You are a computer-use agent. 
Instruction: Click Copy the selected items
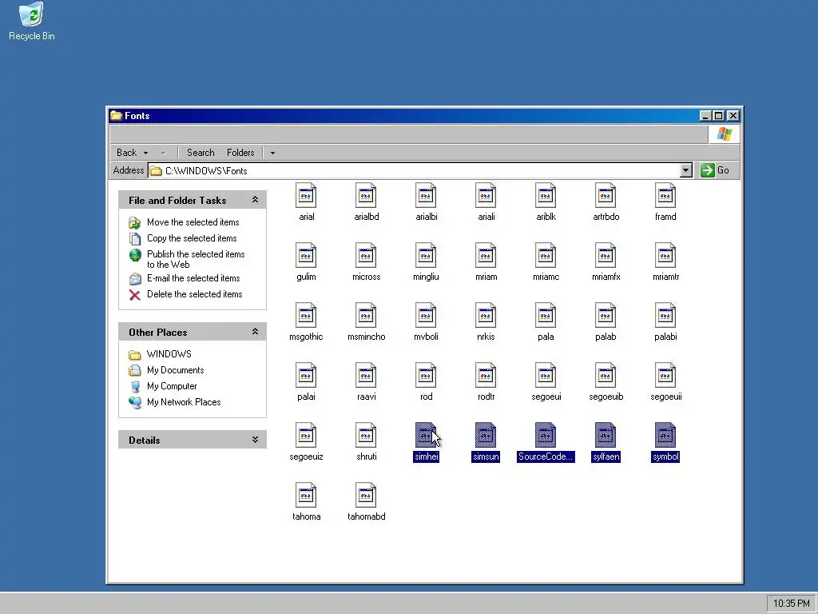(x=192, y=238)
